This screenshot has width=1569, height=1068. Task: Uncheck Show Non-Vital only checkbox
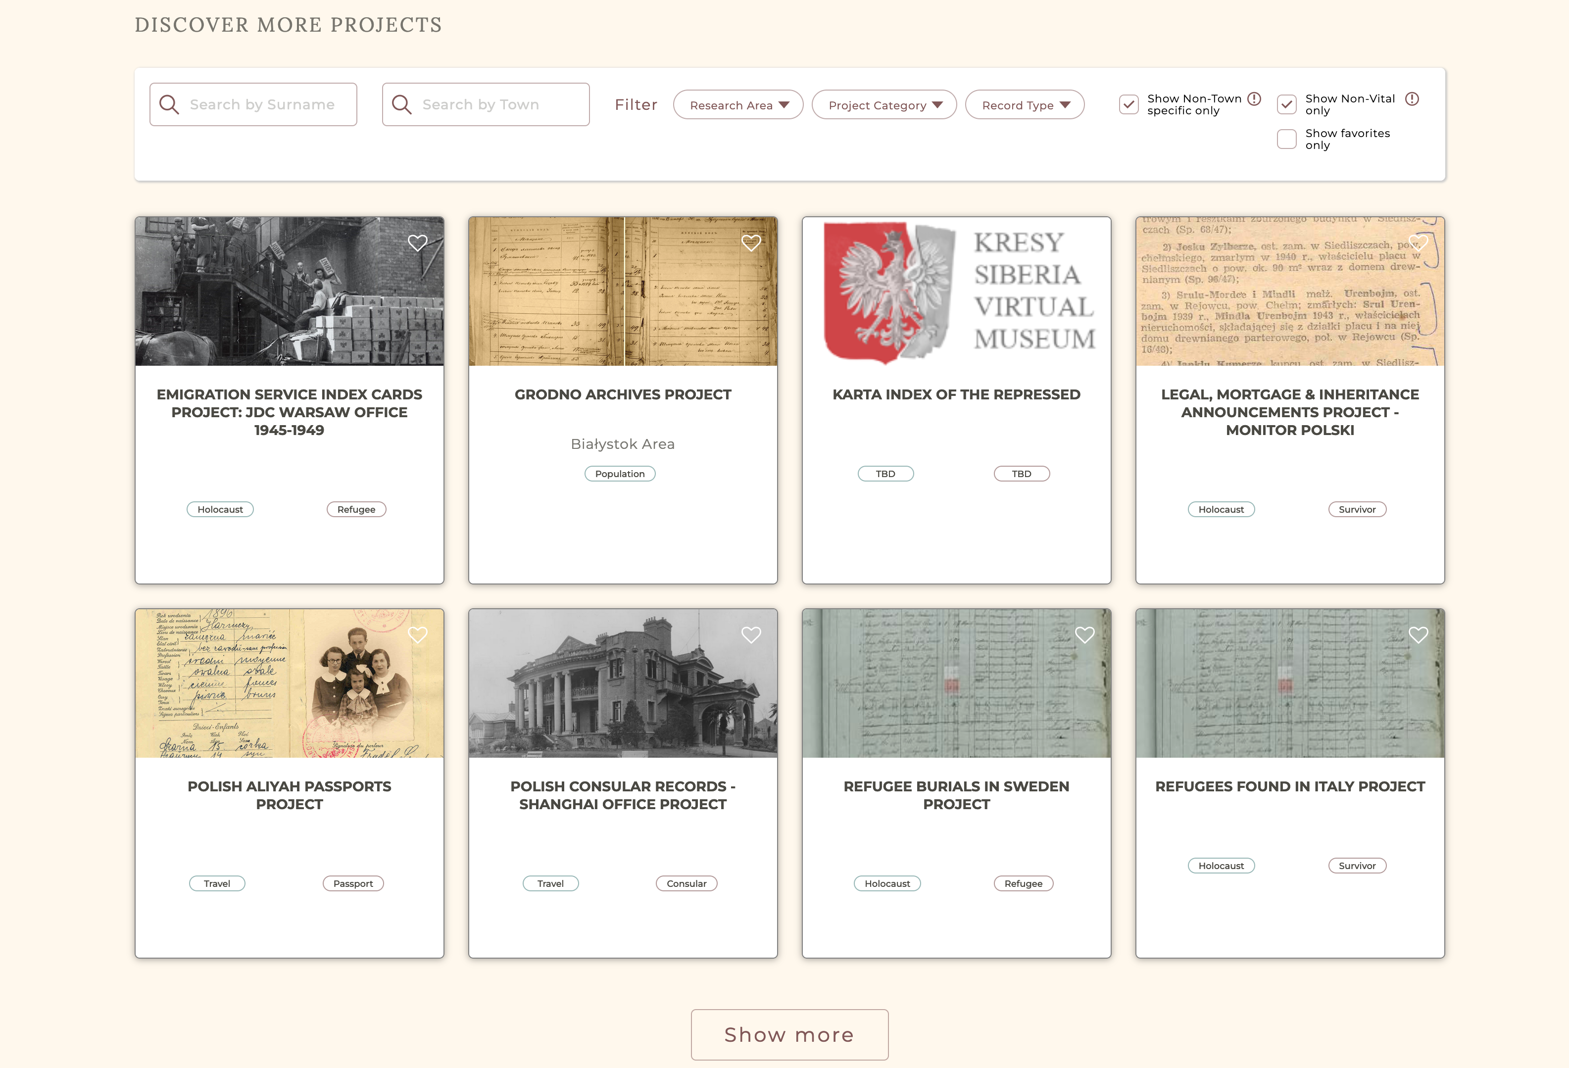(1286, 104)
